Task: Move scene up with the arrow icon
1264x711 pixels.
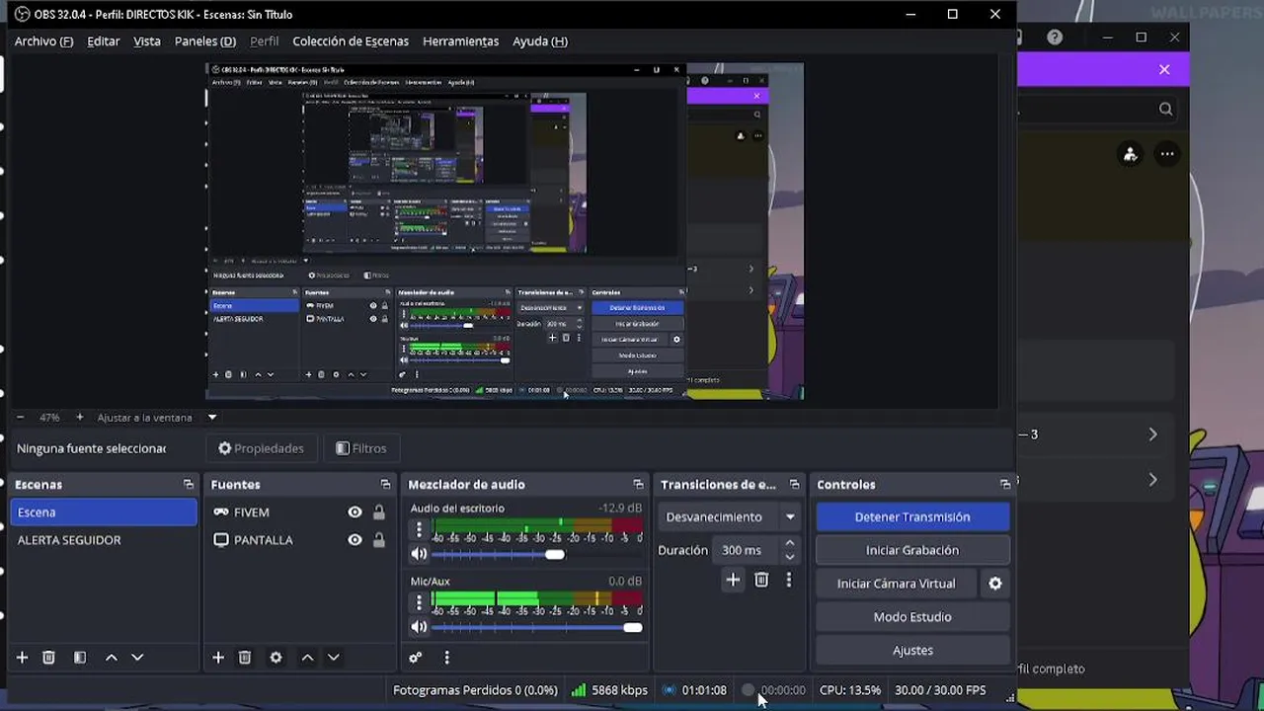Action: coord(112,658)
